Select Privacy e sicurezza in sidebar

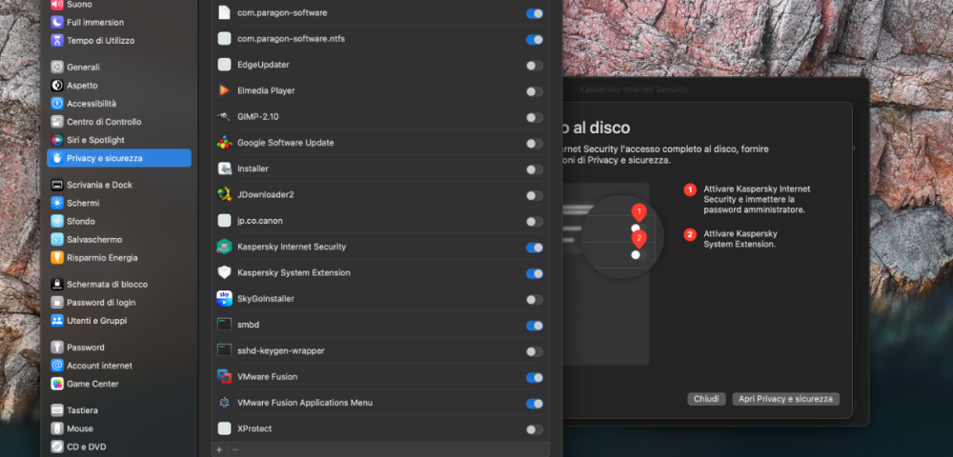(119, 158)
